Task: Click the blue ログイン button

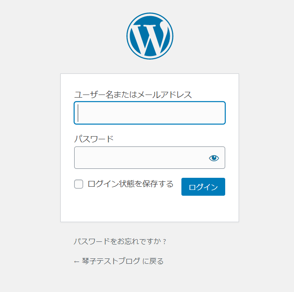Action: [203, 187]
